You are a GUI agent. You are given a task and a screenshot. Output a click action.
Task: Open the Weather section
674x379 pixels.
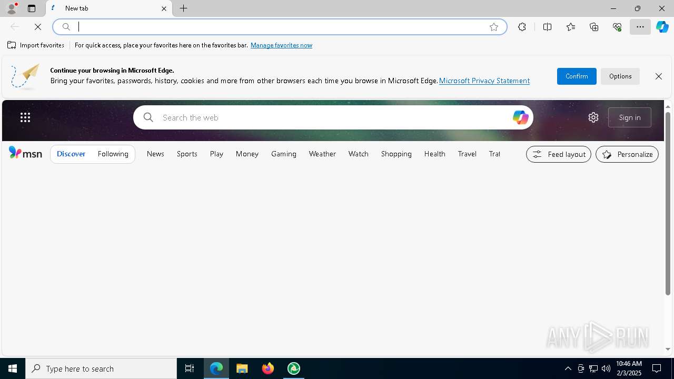pos(322,154)
